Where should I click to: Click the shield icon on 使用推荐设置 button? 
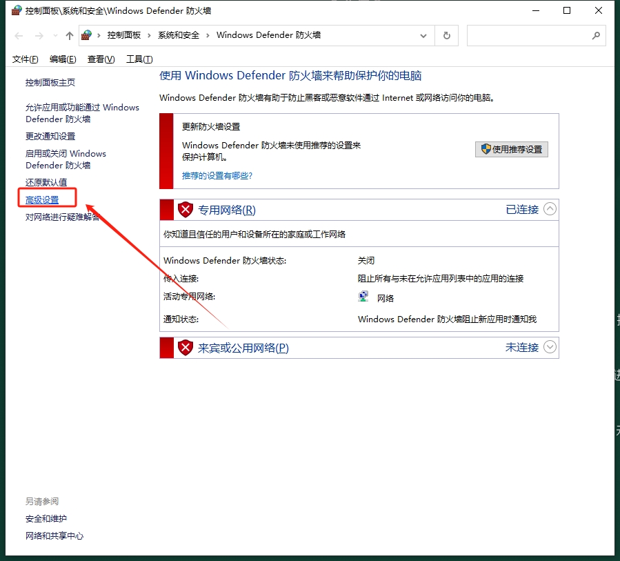coord(486,149)
